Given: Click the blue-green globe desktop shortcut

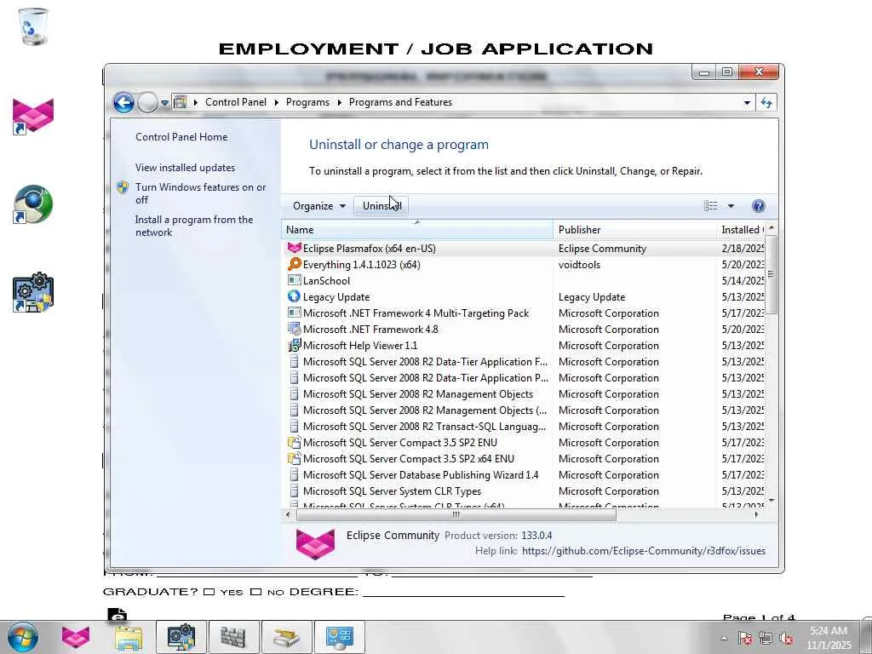Looking at the screenshot, I should 33,204.
